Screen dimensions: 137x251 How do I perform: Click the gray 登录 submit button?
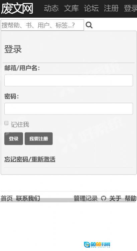coord(14,139)
